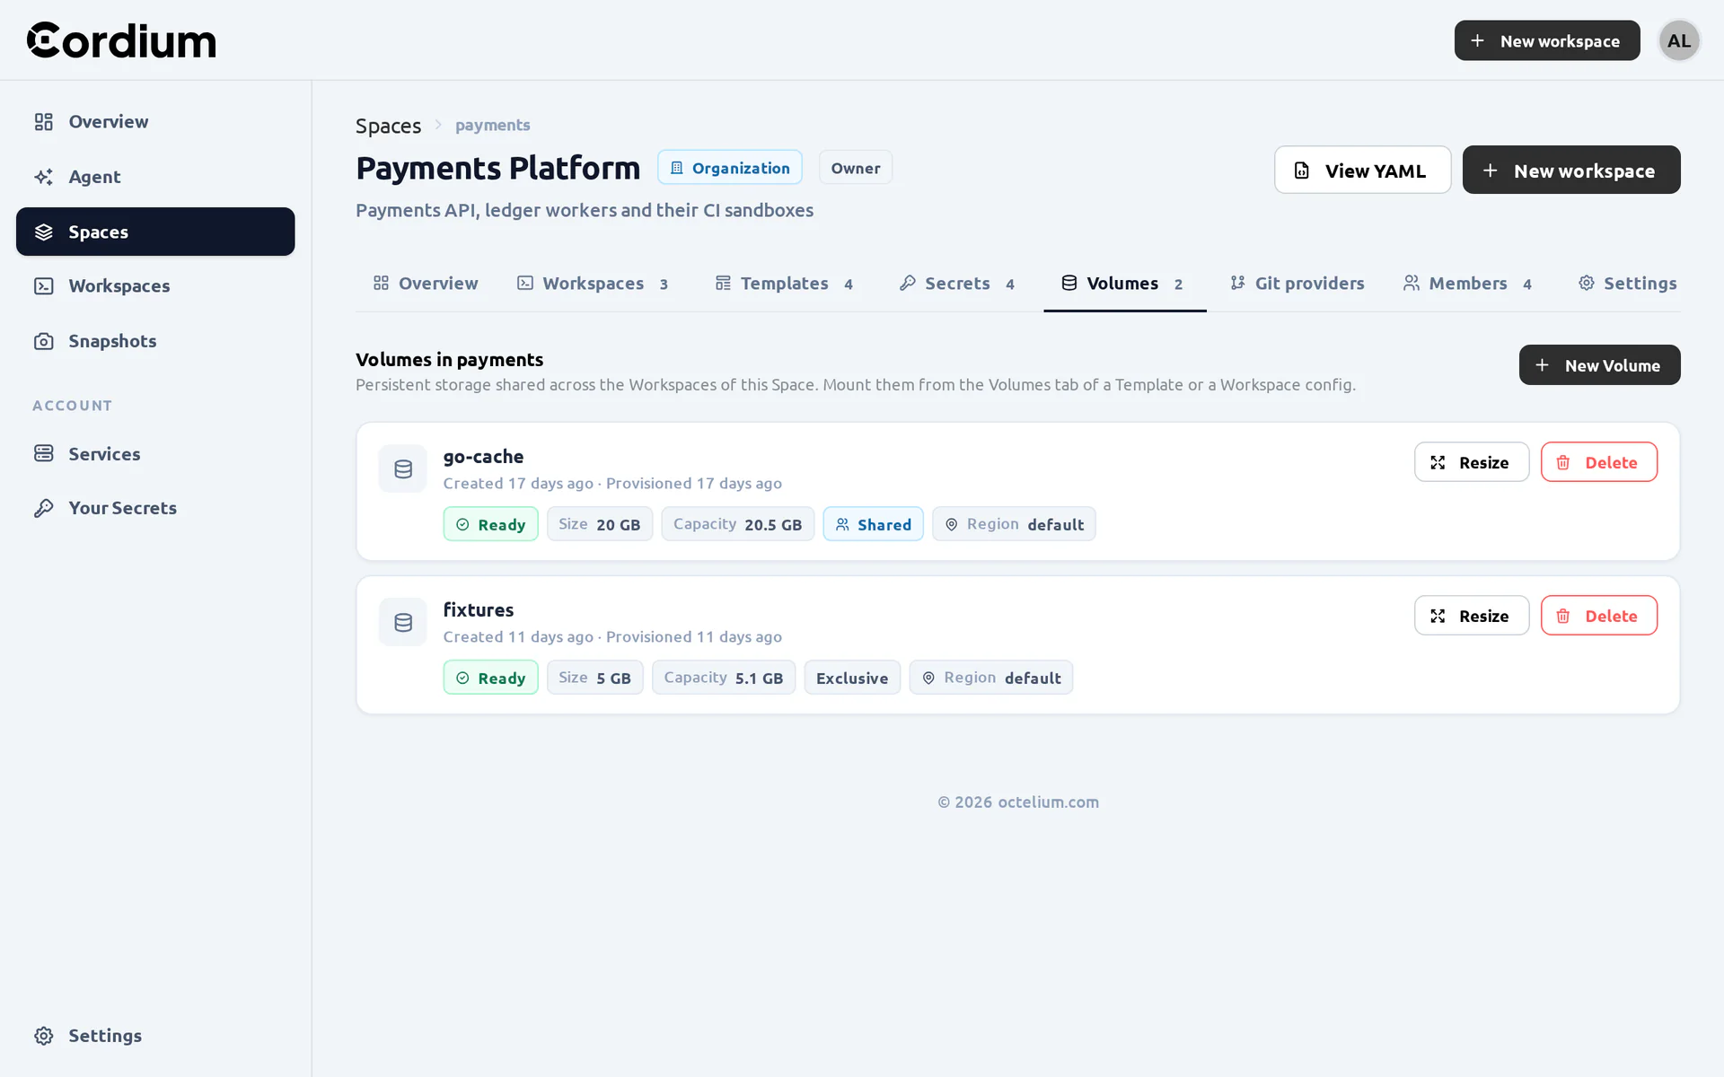The height and width of the screenshot is (1077, 1724).
Task: Click the Cordium logo
Action: point(121,40)
